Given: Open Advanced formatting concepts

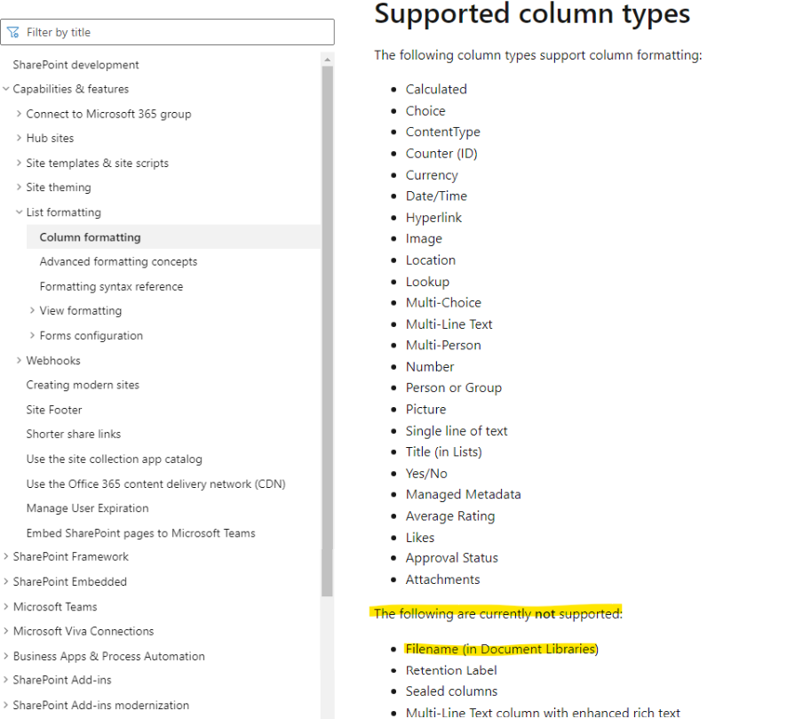Looking at the screenshot, I should 118,261.
